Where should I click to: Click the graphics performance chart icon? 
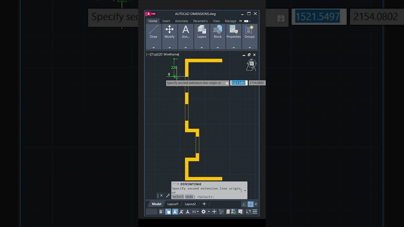[241, 212]
